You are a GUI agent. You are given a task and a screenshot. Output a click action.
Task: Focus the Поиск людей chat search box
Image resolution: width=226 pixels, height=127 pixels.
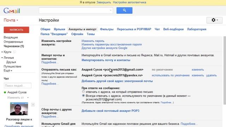coord(18,85)
